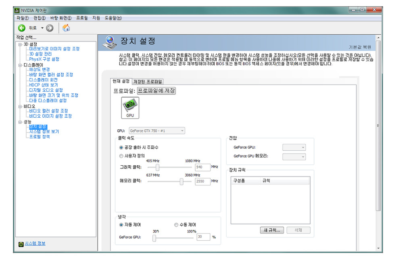Open the GeForce GPU voltage dropdown
Screen dimensions: 413x264
[x=294, y=148]
